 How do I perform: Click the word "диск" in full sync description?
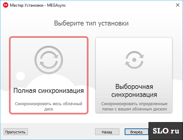49,109
